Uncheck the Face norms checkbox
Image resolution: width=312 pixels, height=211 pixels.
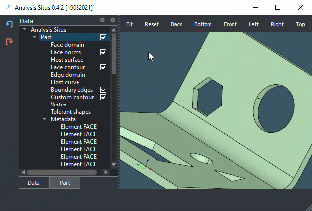click(x=103, y=52)
